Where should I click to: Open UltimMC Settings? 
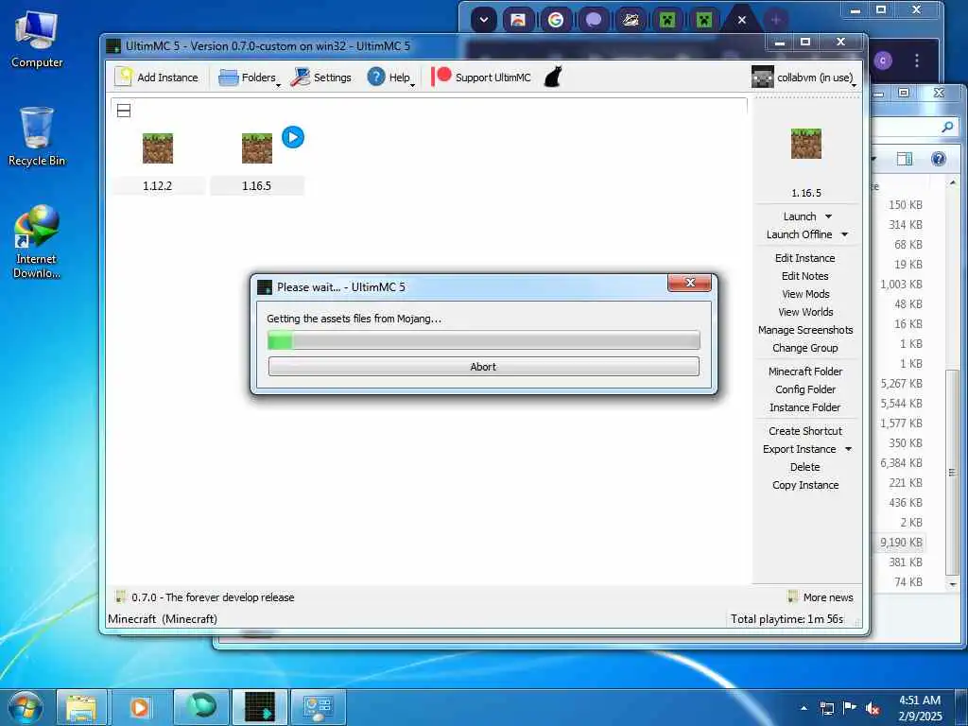(321, 78)
